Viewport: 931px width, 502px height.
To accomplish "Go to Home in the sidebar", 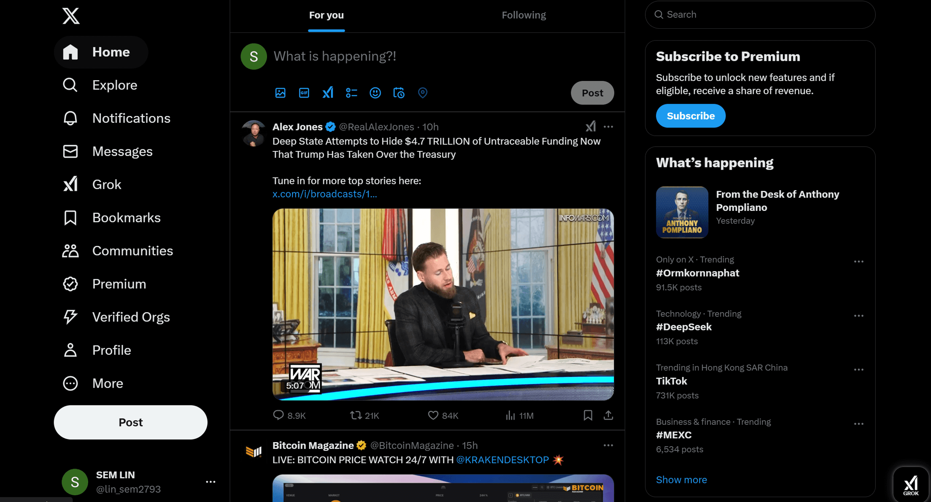I will pos(101,52).
